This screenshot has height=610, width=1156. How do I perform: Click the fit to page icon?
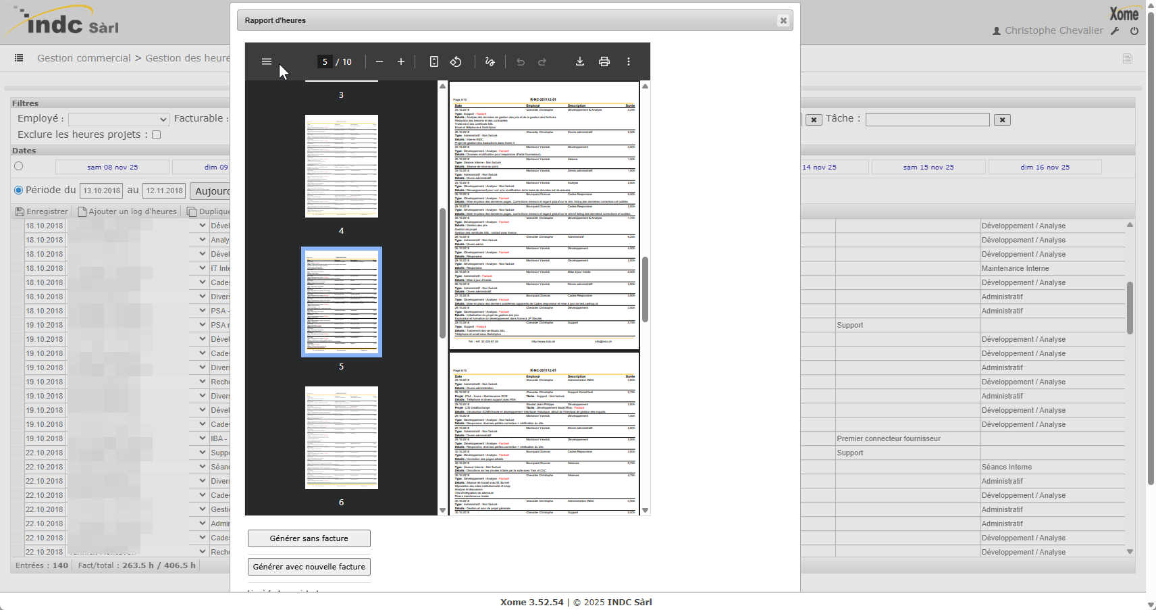434,61
